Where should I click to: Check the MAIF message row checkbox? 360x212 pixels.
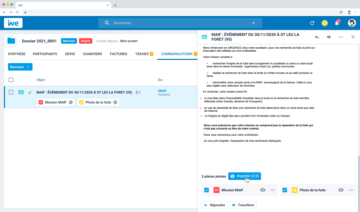pyautogui.click(x=11, y=92)
